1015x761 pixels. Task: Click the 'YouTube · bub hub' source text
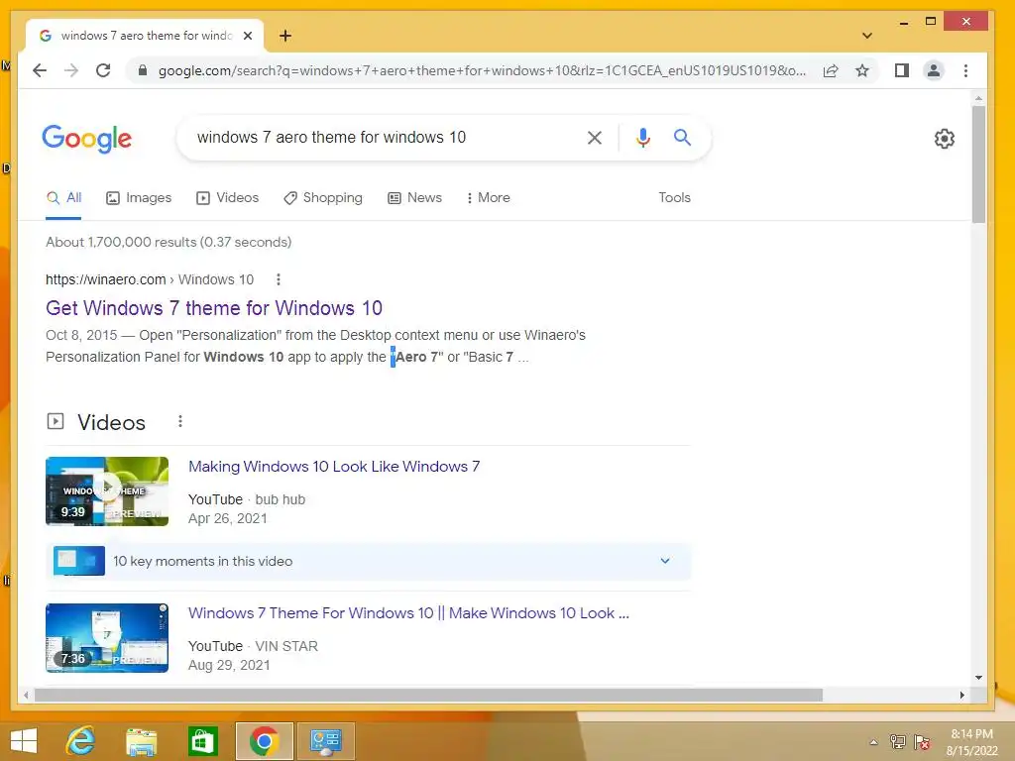[247, 499]
